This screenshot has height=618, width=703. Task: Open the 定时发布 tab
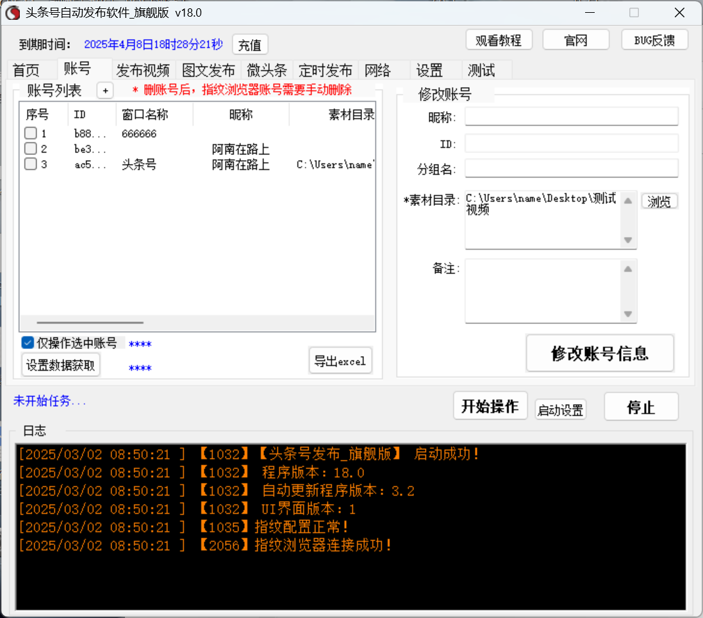tap(326, 70)
